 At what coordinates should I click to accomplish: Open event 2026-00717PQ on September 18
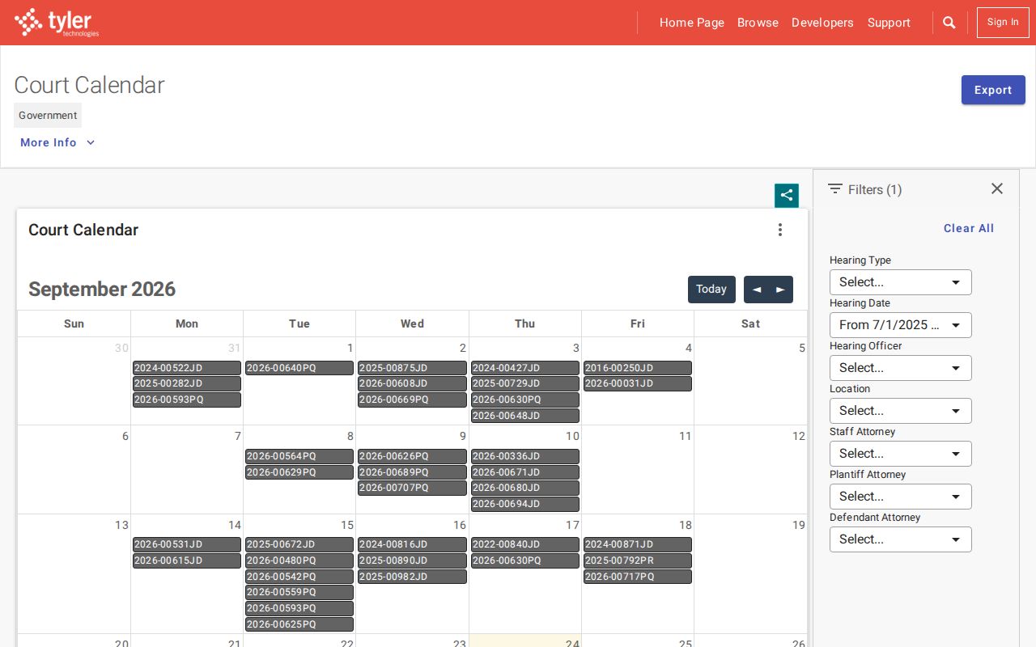(638, 577)
